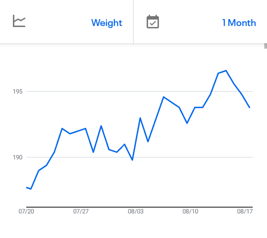Select the weight peak between 08/03 and 08/10

point(164,97)
